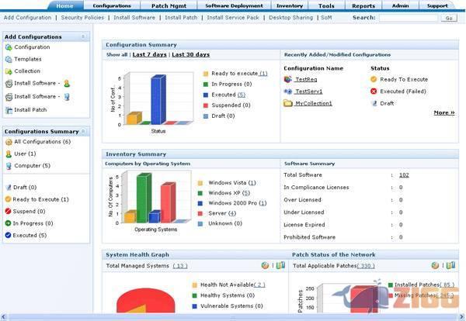466x321 pixels.
Task: Open the SoM quick link
Action: click(326, 18)
